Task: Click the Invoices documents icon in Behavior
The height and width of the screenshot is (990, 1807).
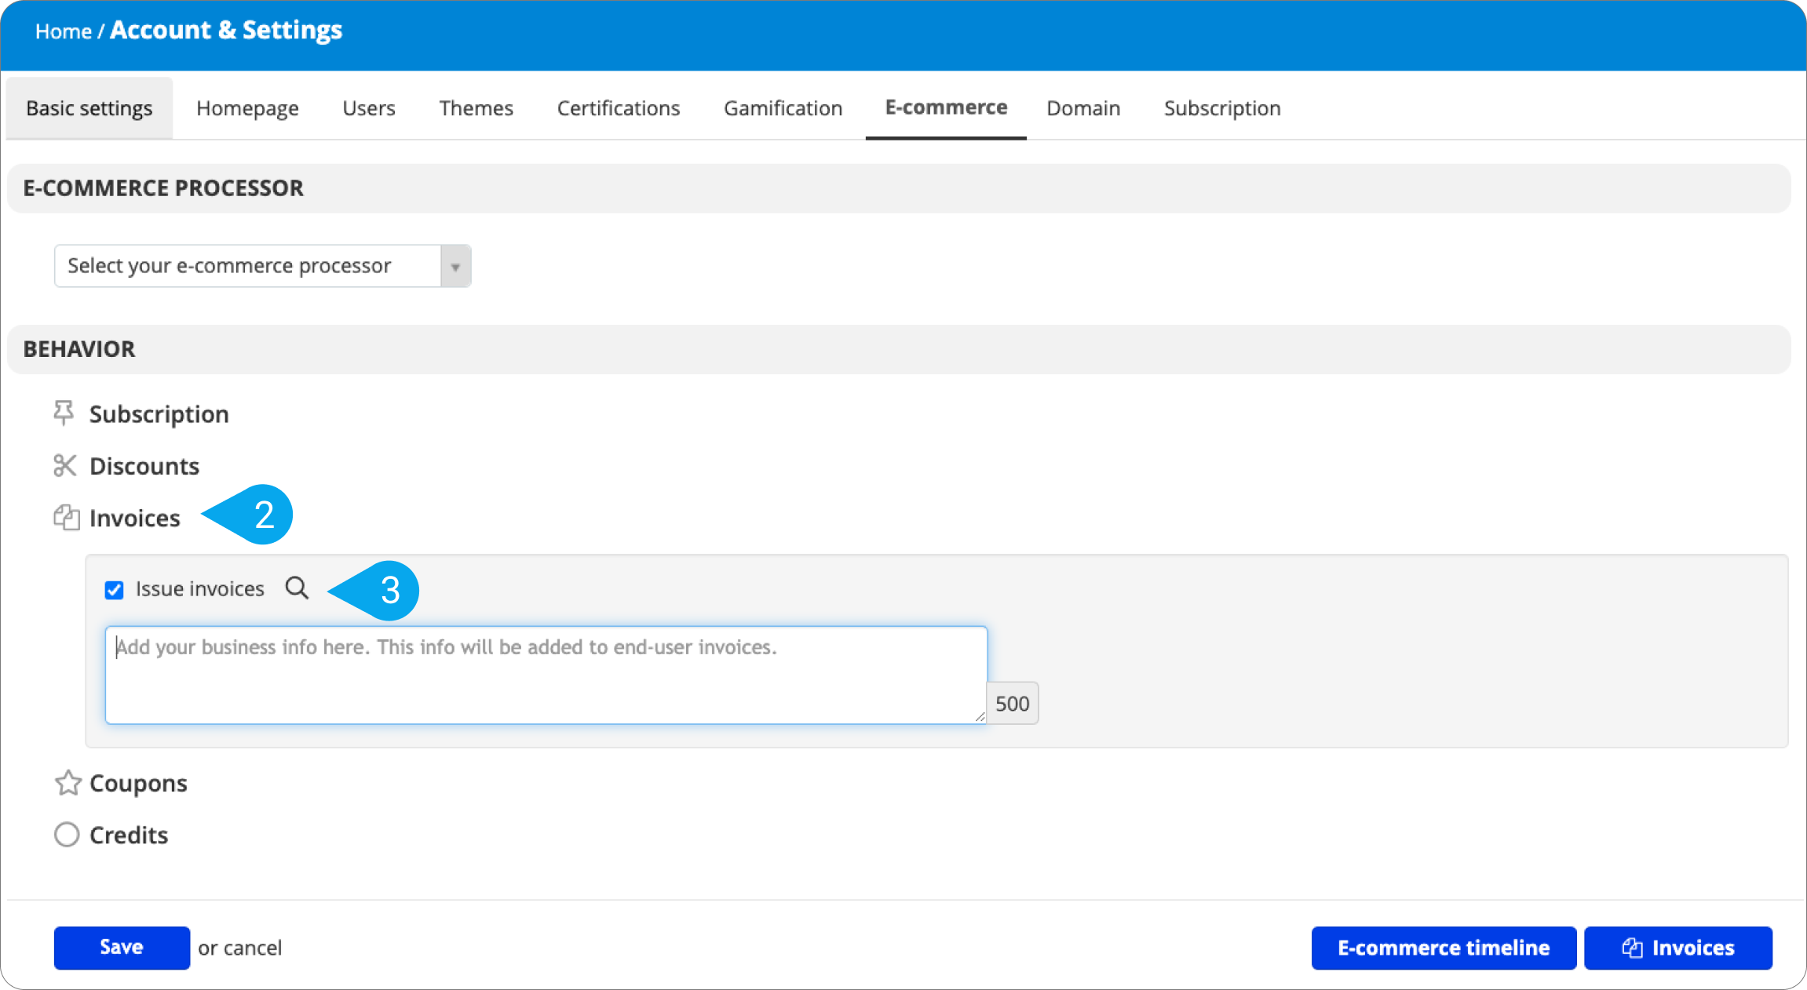Action: pos(67,518)
